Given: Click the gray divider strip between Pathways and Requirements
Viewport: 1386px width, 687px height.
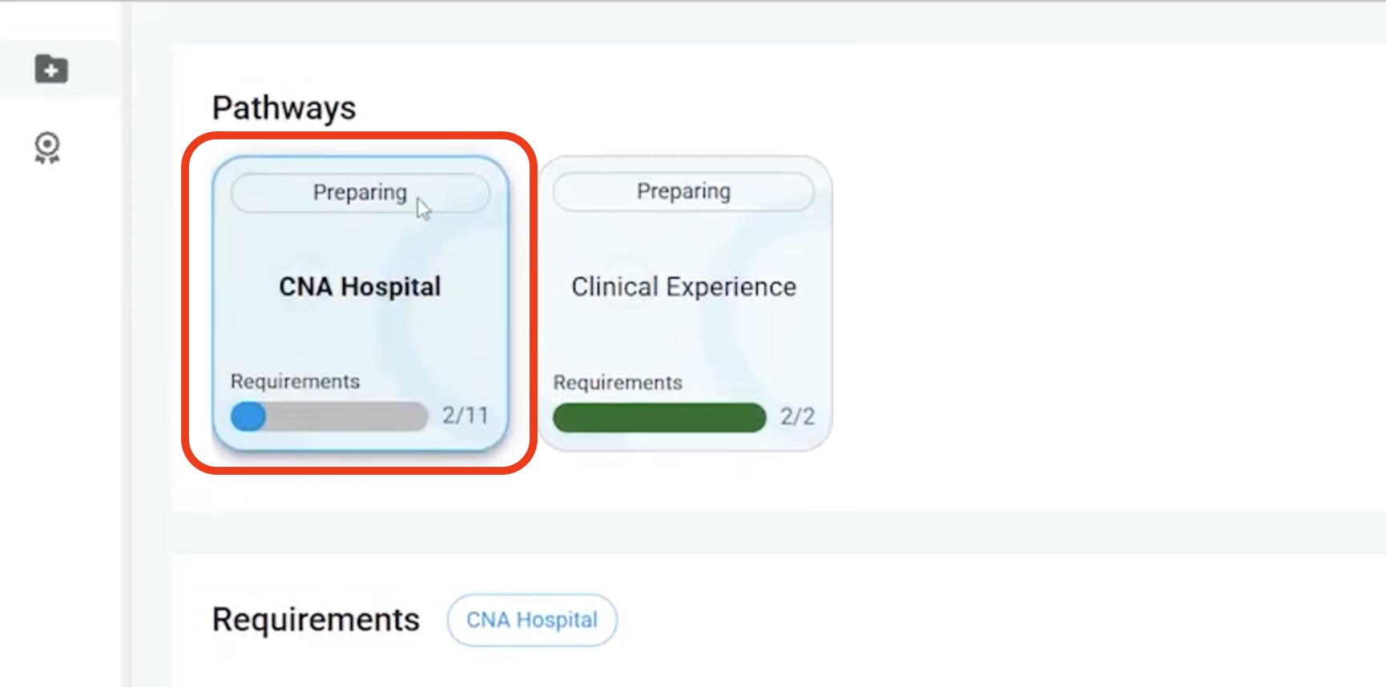Looking at the screenshot, I should [x=777, y=532].
